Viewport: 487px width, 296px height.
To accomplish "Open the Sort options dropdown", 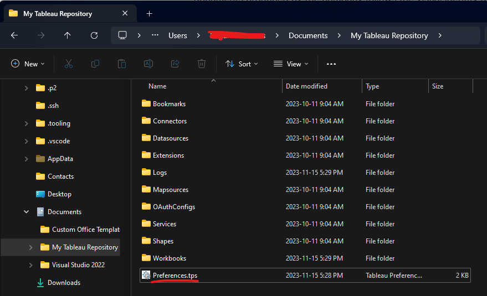I will click(242, 64).
